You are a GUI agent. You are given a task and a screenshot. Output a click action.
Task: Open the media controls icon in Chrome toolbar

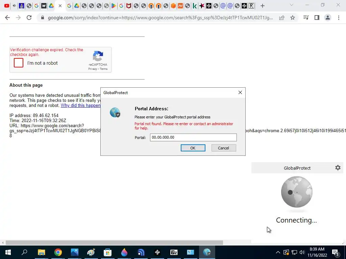point(306,18)
